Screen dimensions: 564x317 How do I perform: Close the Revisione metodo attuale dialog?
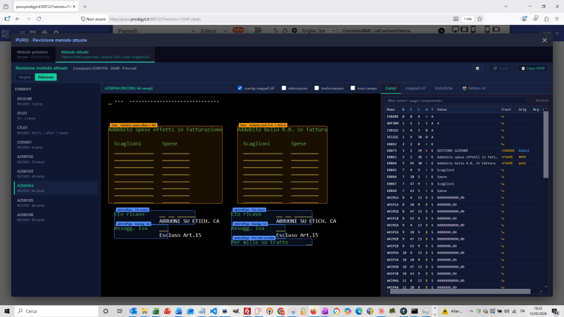[544, 41]
